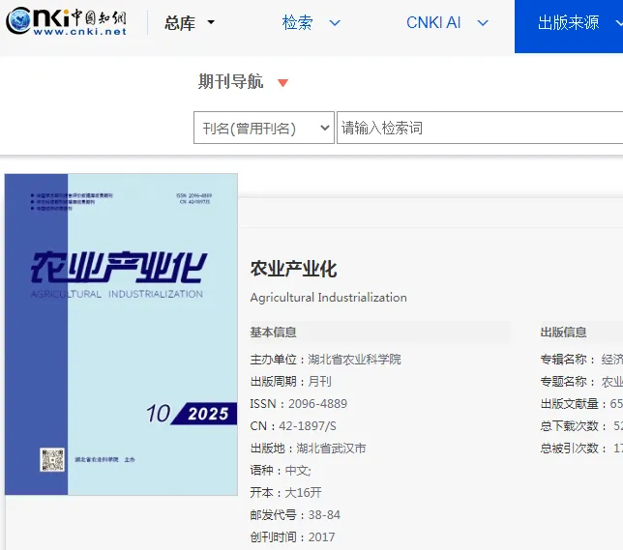Click 开本:大16开 line
Screen dimensions: 623x550
pyautogui.click(x=285, y=493)
